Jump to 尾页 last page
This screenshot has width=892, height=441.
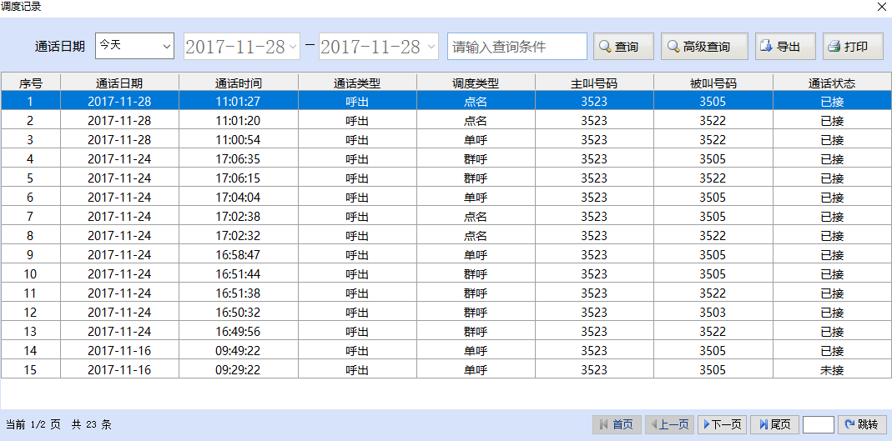pos(775,425)
